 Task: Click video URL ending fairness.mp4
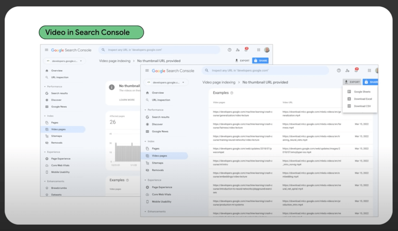pyautogui.click(x=312, y=126)
